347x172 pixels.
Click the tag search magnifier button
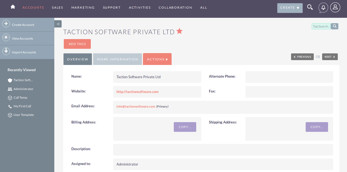[335, 26]
